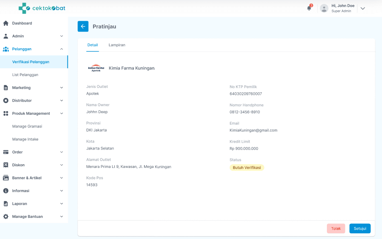
Task: Expand the Laporan menu chevron
Action: (62, 204)
